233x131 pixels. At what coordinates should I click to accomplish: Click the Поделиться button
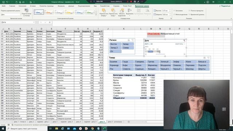225,6
